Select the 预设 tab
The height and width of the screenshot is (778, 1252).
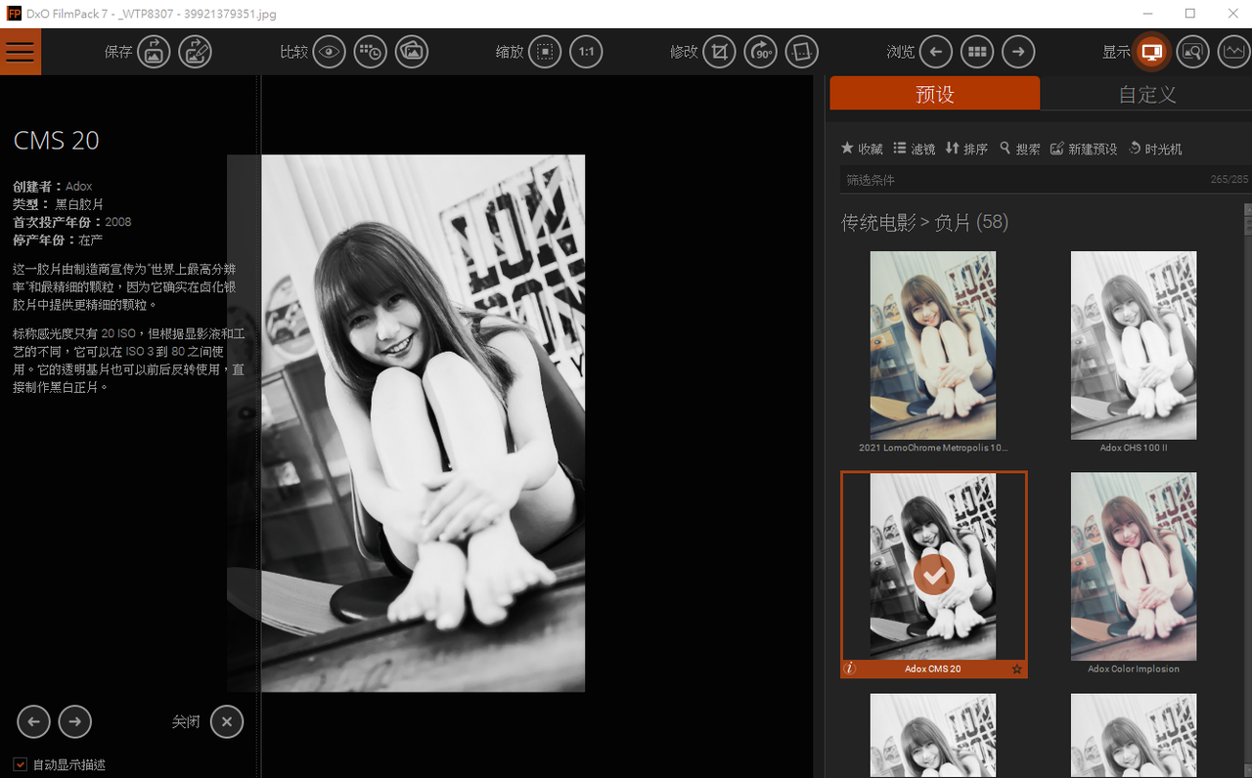pos(934,94)
